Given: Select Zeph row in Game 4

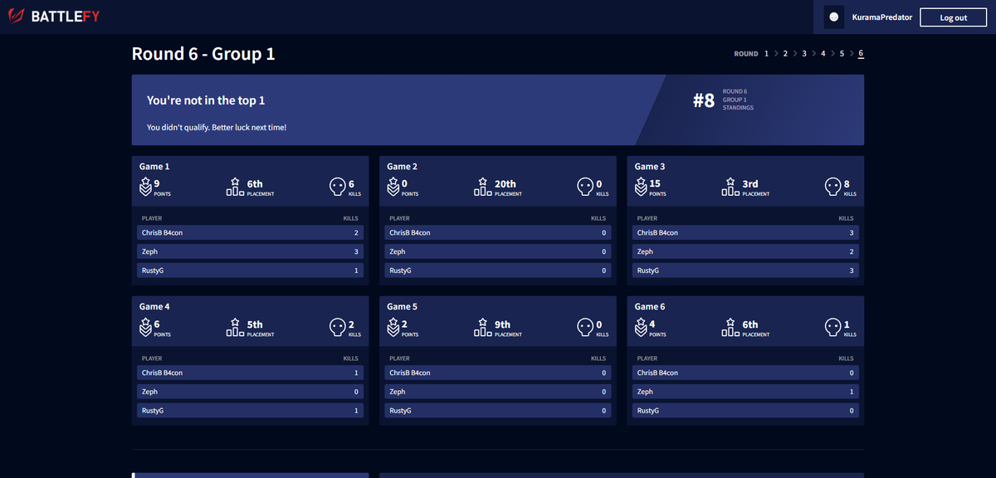Looking at the screenshot, I should click(250, 392).
